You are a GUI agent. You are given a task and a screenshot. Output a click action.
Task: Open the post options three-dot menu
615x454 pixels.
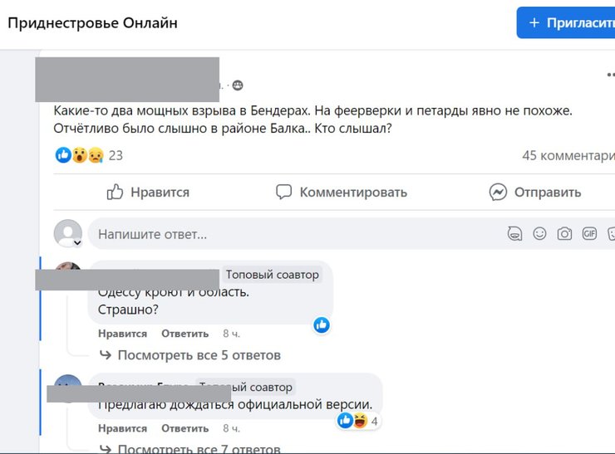(x=611, y=75)
